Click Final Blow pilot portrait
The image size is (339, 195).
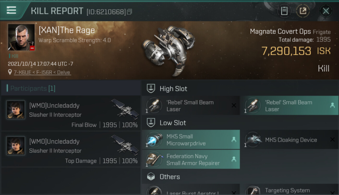coord(16,110)
